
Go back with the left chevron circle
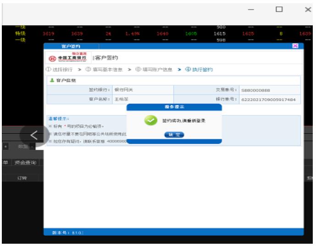pos(34,135)
